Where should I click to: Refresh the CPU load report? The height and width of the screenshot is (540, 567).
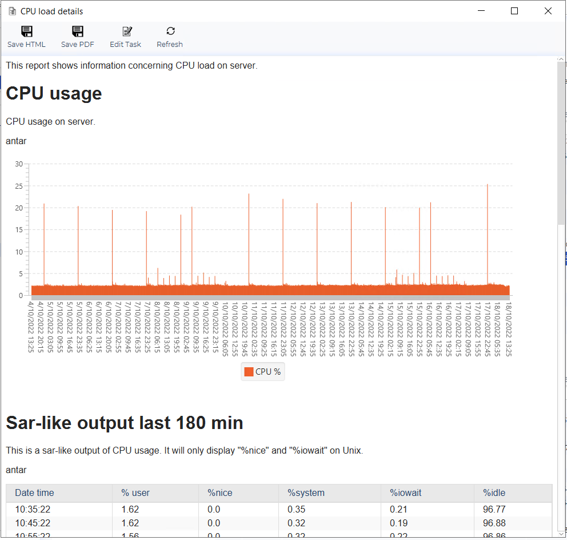(170, 32)
